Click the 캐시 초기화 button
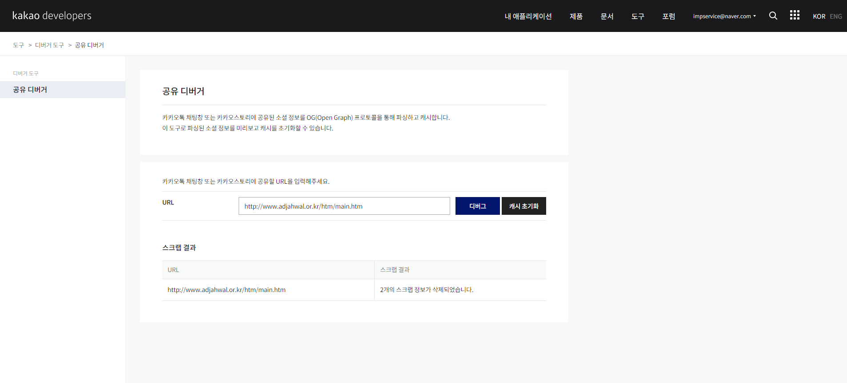The image size is (847, 383). (524, 206)
